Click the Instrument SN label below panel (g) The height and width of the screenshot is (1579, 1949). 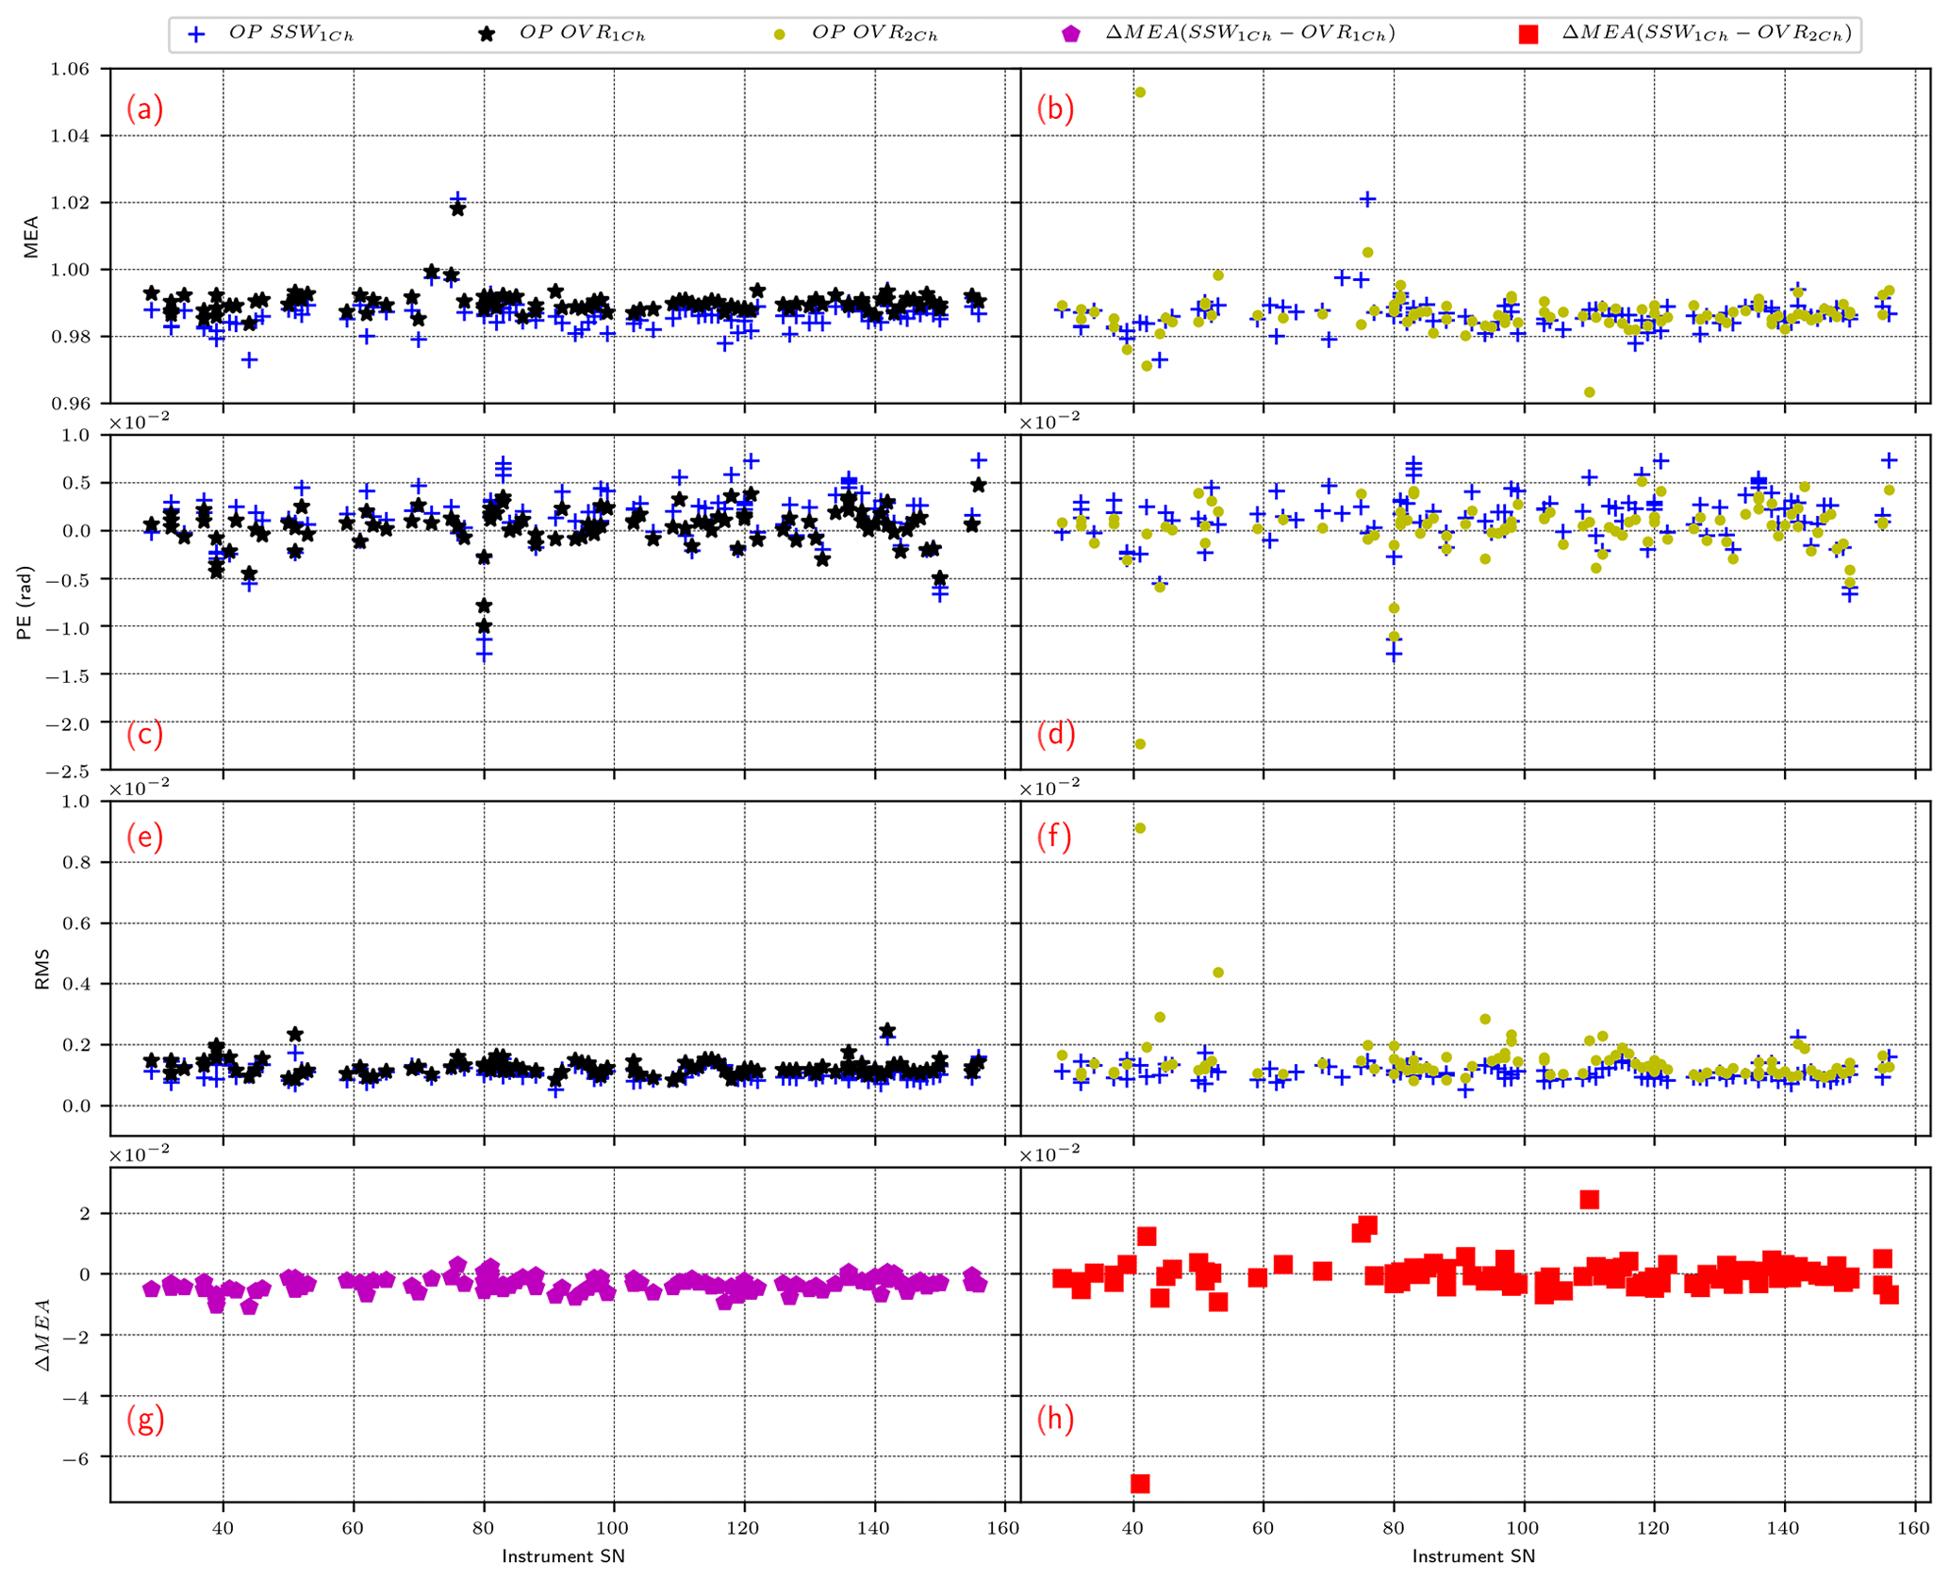pyautogui.click(x=563, y=1556)
